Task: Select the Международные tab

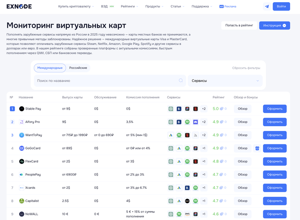Action: pos(50,68)
